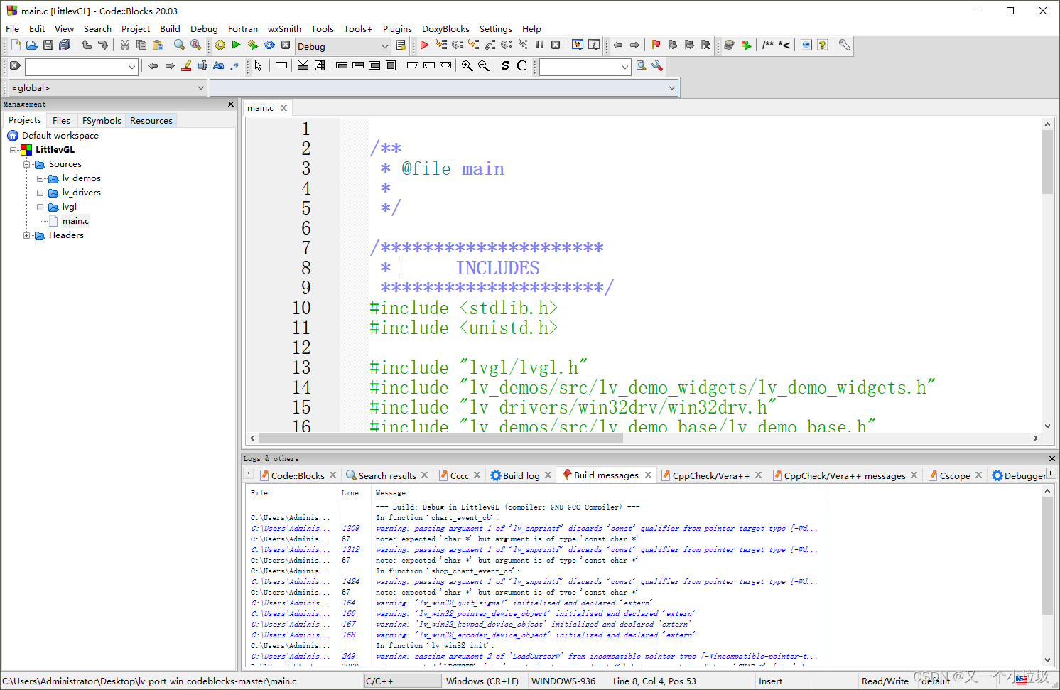Viewport: 1060px width, 690px height.
Task: Open the Replace dialog icon
Action: click(x=195, y=45)
